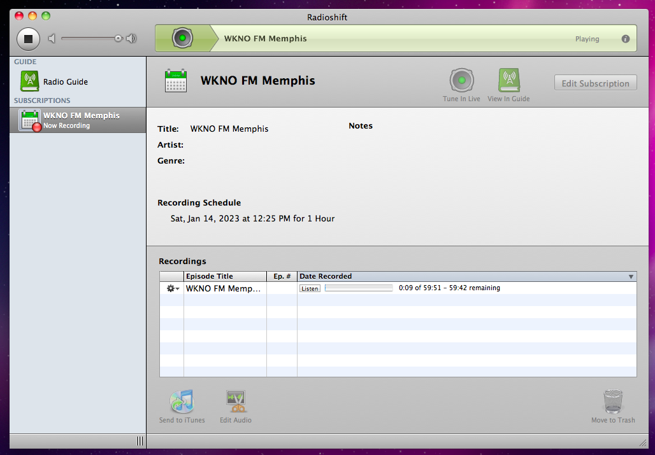655x455 pixels.
Task: Click the recording progress bar
Action: (x=359, y=288)
